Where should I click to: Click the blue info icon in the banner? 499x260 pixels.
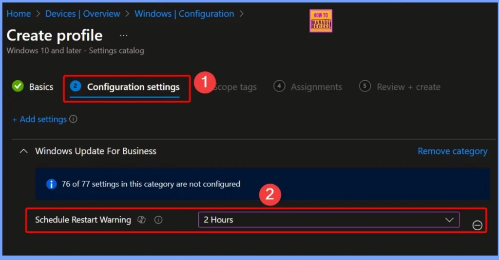[x=51, y=184]
